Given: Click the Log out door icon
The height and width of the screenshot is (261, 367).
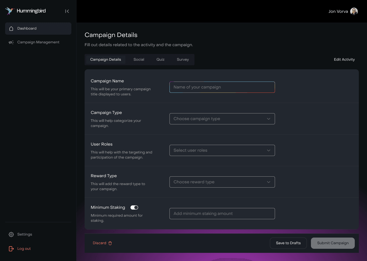Looking at the screenshot, I should point(11,249).
